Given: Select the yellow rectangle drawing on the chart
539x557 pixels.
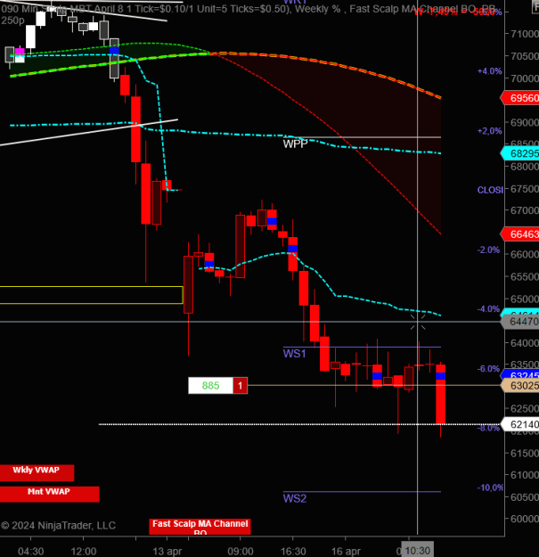Looking at the screenshot, I should (91, 295).
